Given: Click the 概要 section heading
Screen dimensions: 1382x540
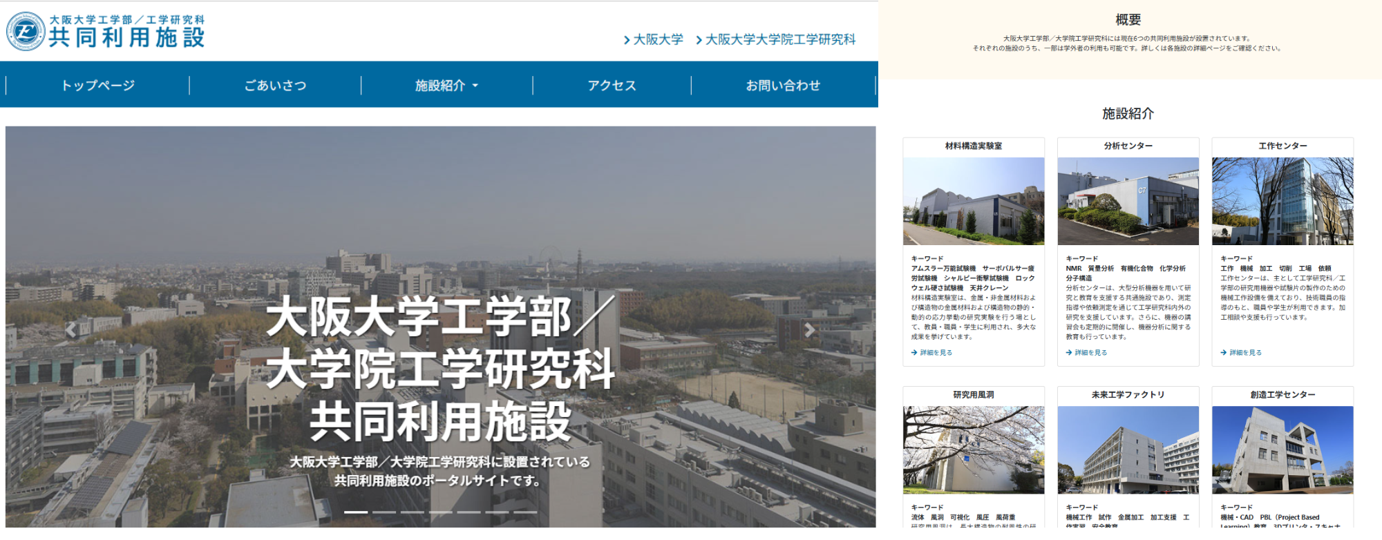Looking at the screenshot, I should [x=1128, y=20].
